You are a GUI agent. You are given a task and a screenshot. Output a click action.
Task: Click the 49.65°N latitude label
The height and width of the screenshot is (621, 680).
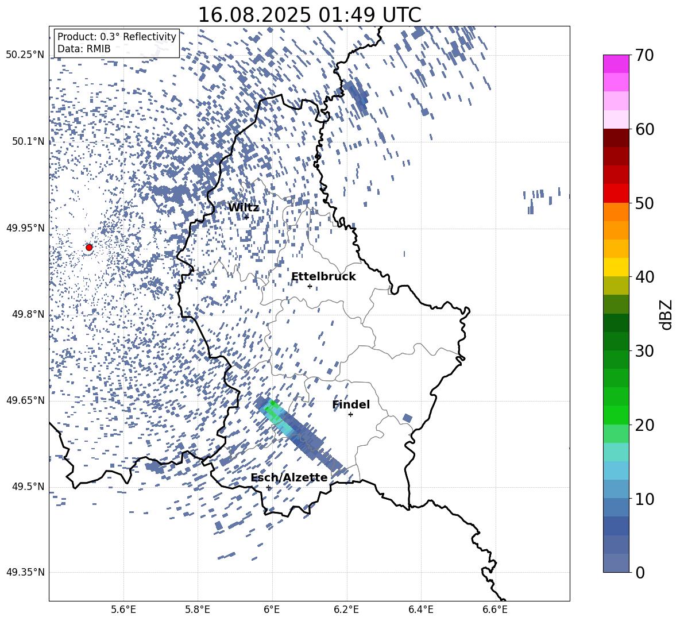[25, 400]
